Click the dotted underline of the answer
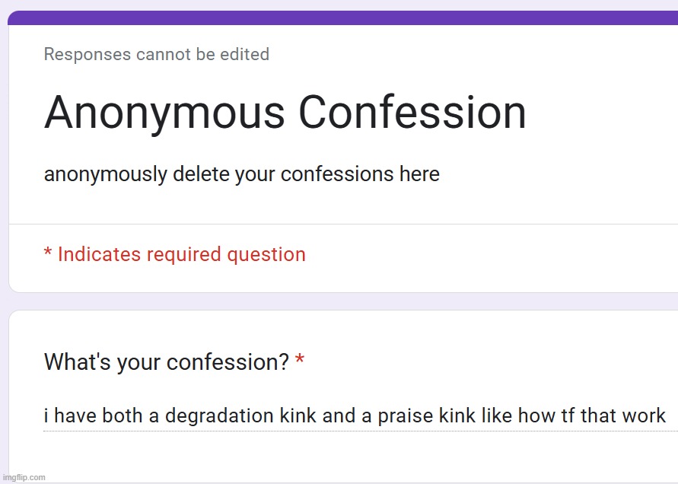This screenshot has height=484, width=678. click(x=355, y=431)
